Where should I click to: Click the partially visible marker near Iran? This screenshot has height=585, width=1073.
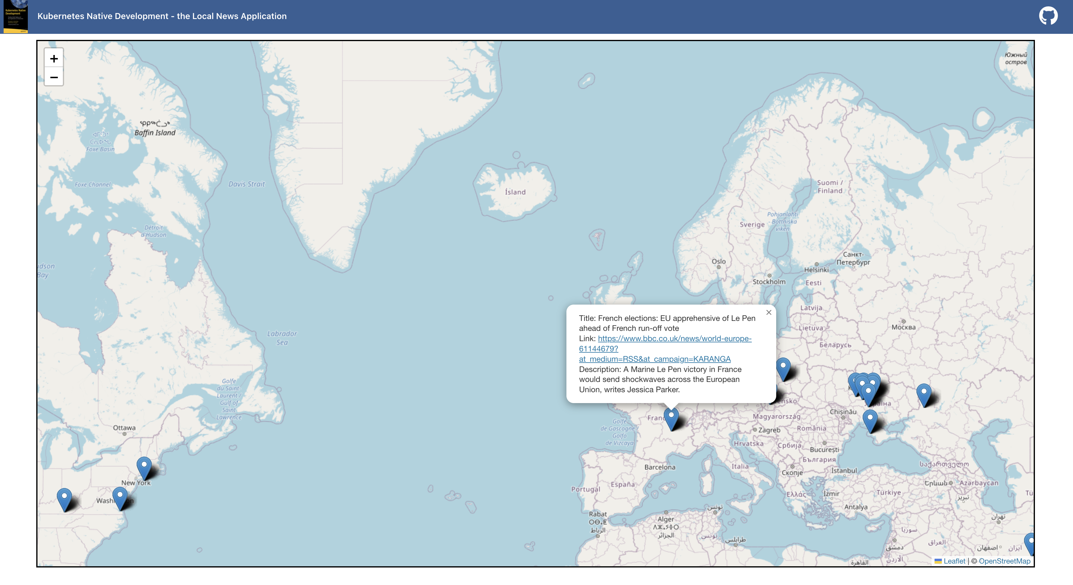point(1030,542)
